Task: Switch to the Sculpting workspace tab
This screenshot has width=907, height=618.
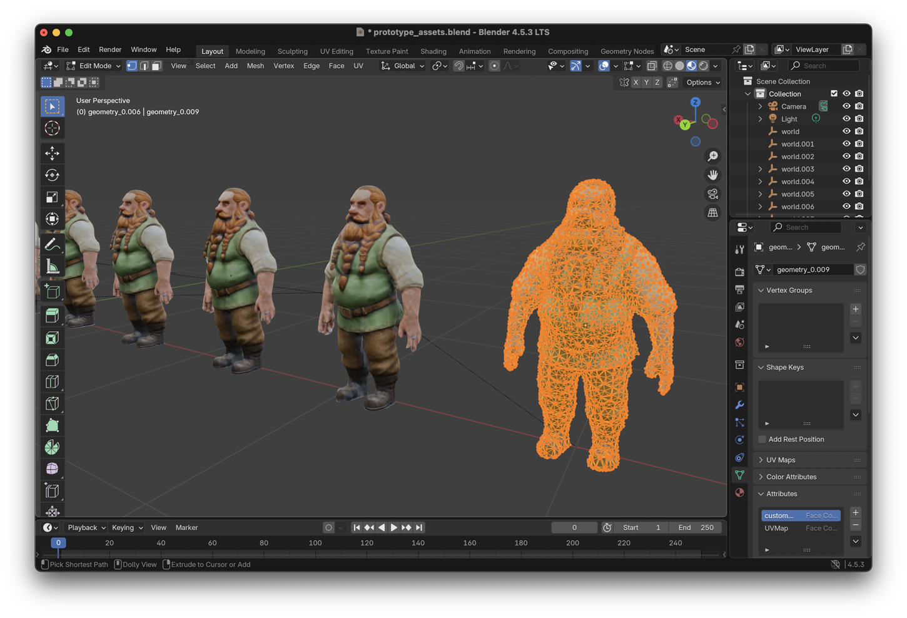Action: coord(292,51)
